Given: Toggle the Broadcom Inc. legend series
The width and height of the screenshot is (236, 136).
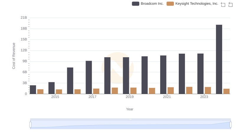Looking at the screenshot, I should [148, 4].
